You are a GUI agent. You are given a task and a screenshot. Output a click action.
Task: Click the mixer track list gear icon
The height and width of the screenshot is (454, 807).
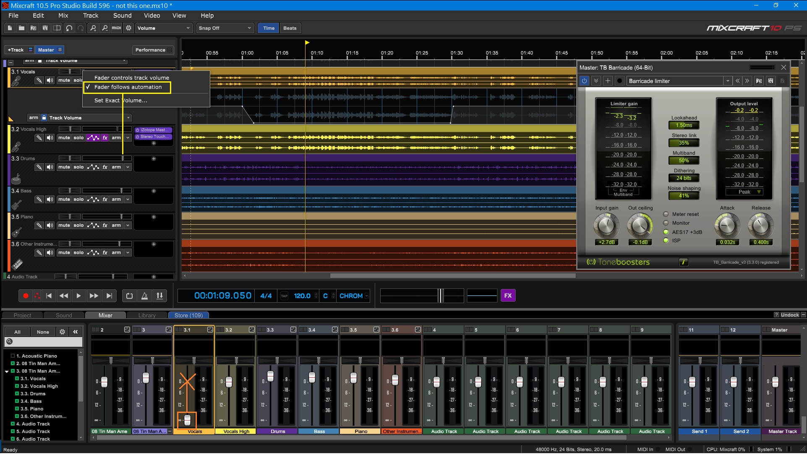62,332
